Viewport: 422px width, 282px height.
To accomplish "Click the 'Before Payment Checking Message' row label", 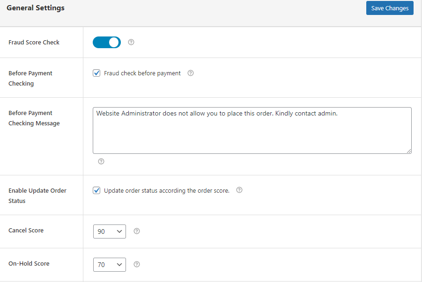I will [x=34, y=118].
